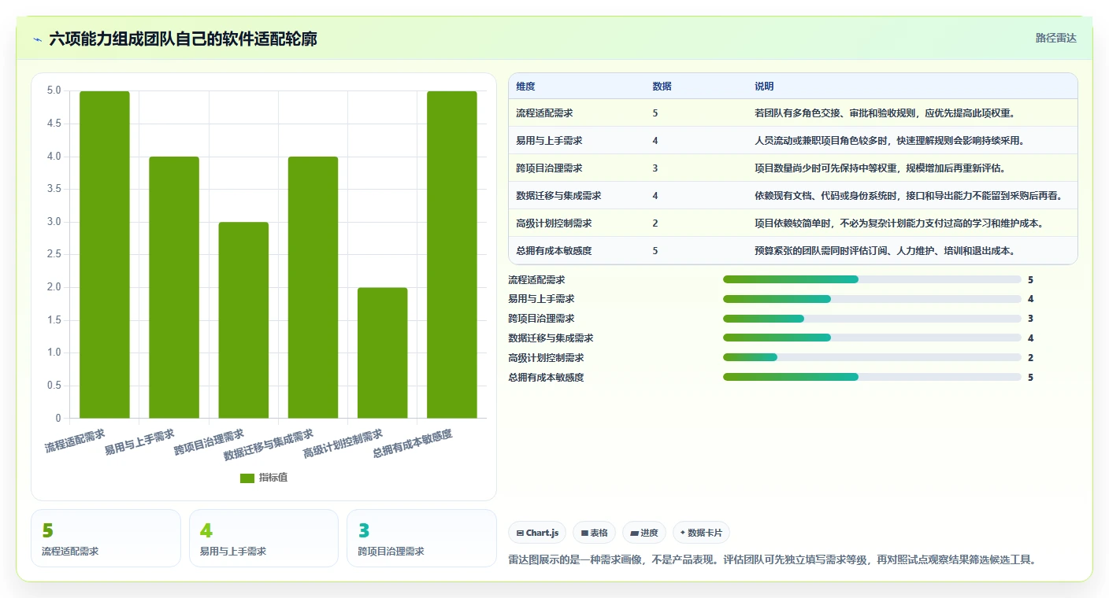Click the value 2 beside the 高级计划控制需求 progress bar
Screen dimensions: 1109x598
(x=1030, y=358)
